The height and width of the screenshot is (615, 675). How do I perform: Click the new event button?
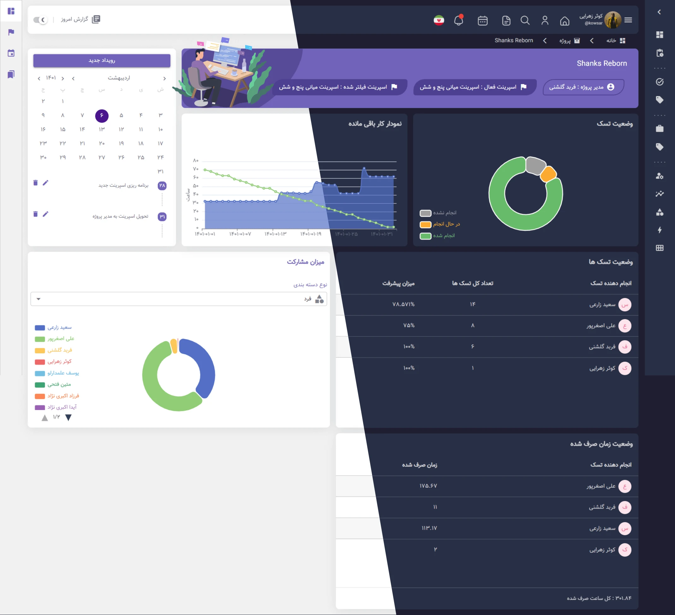point(102,60)
